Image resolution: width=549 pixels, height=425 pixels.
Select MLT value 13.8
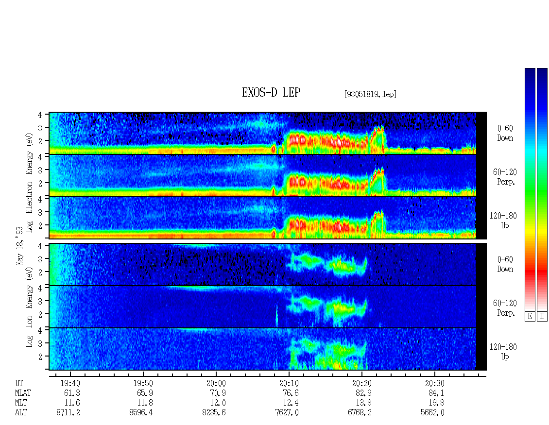click(363, 403)
